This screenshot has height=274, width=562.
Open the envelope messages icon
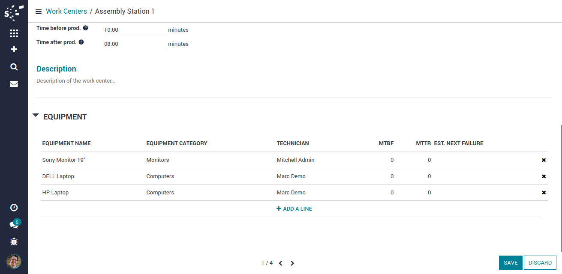point(14,84)
